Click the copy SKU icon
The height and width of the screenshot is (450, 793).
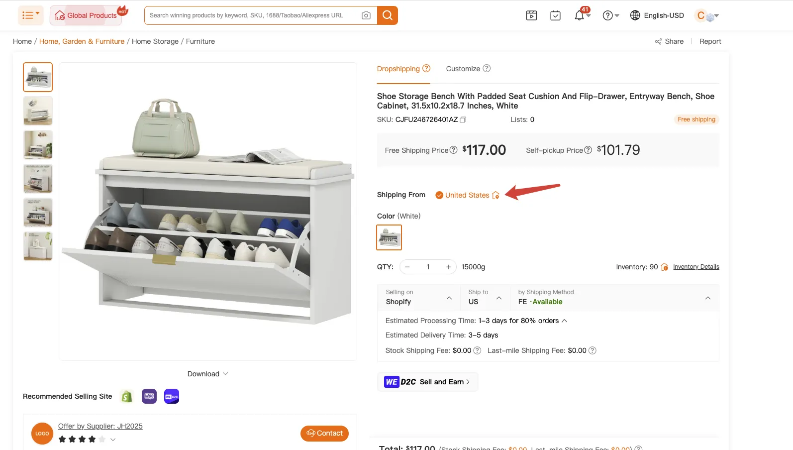(463, 119)
